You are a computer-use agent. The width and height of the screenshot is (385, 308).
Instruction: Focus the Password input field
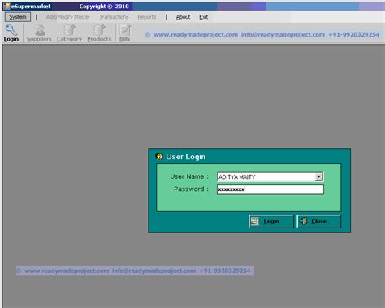(270, 189)
